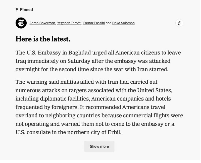Click the phrase 'American companies' in the article
Image resolution: width=201 pixels, height=163 pixels.
tap(123, 99)
